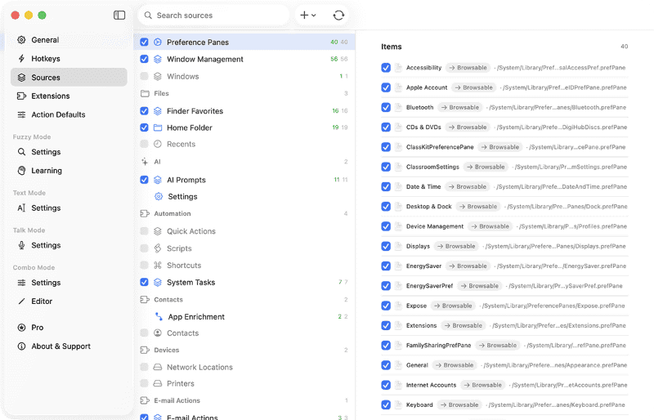
Task: Click the General gear icon
Action: [22, 40]
